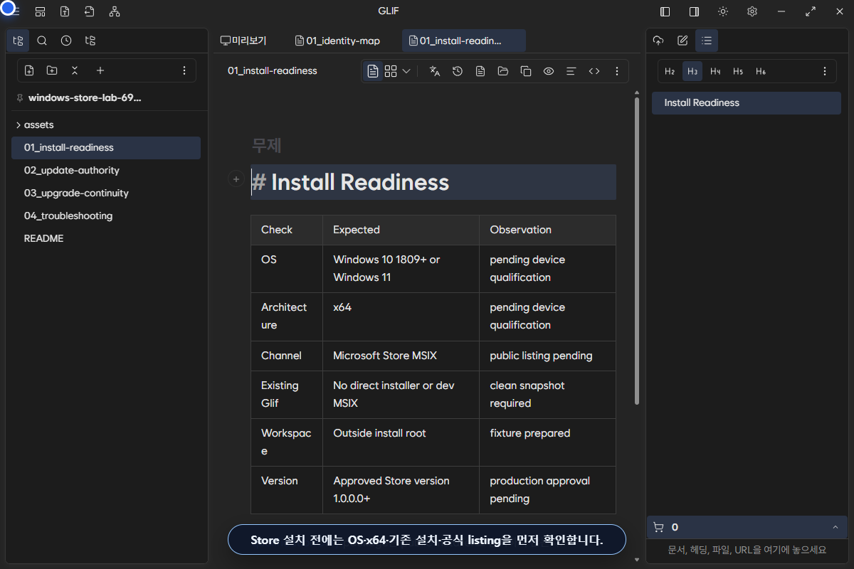Open 03_upgrade-continuity file
The image size is (854, 569).
coord(106,193)
